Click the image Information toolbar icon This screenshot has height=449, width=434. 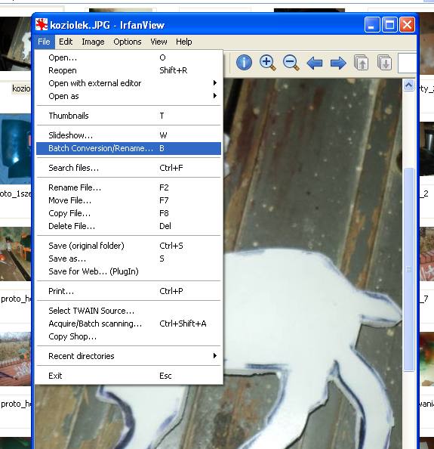pos(244,63)
